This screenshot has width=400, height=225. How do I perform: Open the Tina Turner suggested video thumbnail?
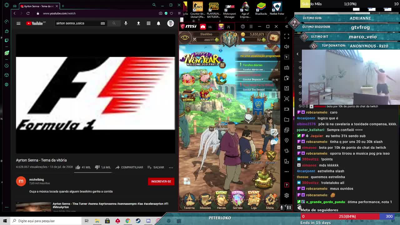tap(33, 207)
